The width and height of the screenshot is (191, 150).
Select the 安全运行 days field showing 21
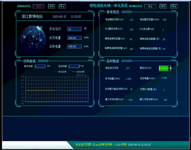74,29
